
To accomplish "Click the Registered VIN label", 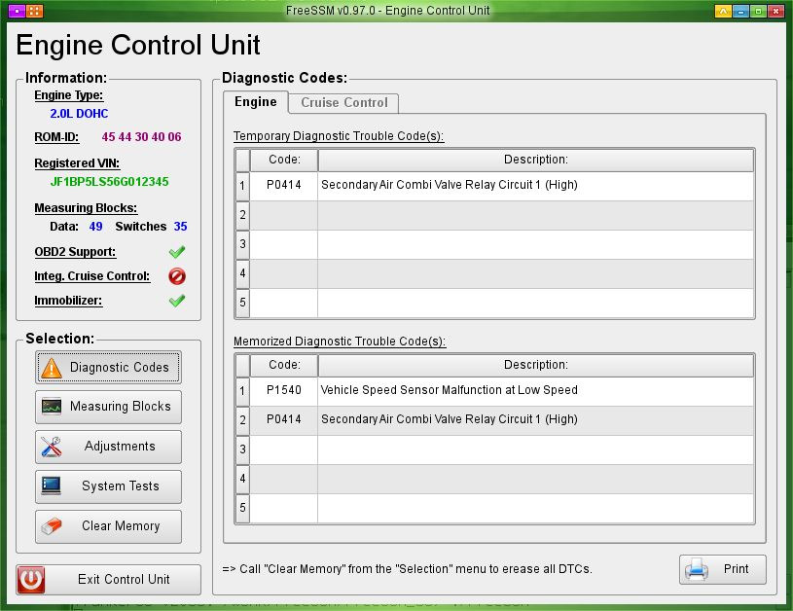I will point(77,163).
